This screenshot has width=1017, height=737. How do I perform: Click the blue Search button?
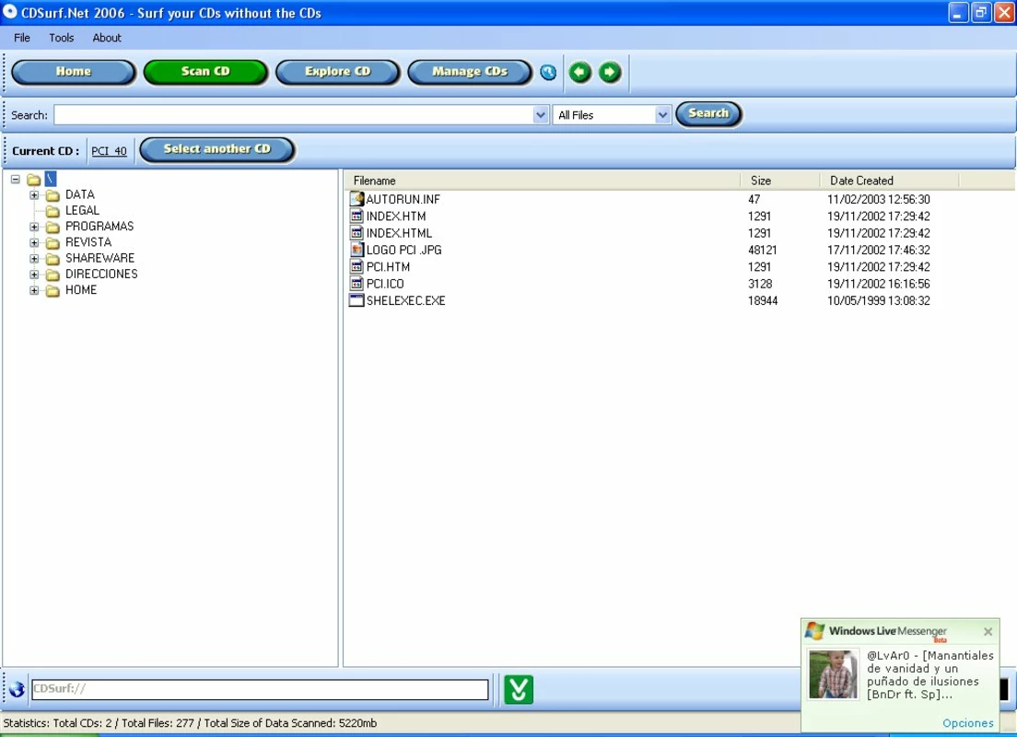709,114
